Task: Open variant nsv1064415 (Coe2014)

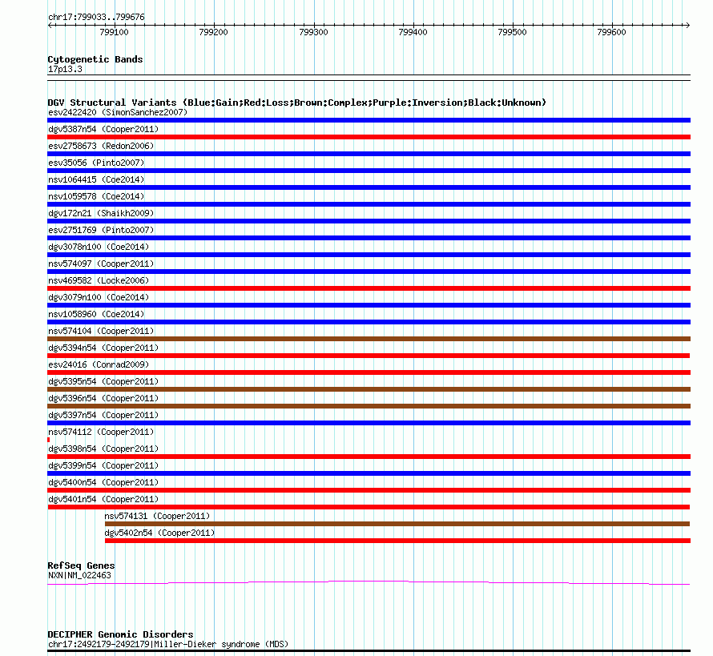Action: click(x=96, y=179)
